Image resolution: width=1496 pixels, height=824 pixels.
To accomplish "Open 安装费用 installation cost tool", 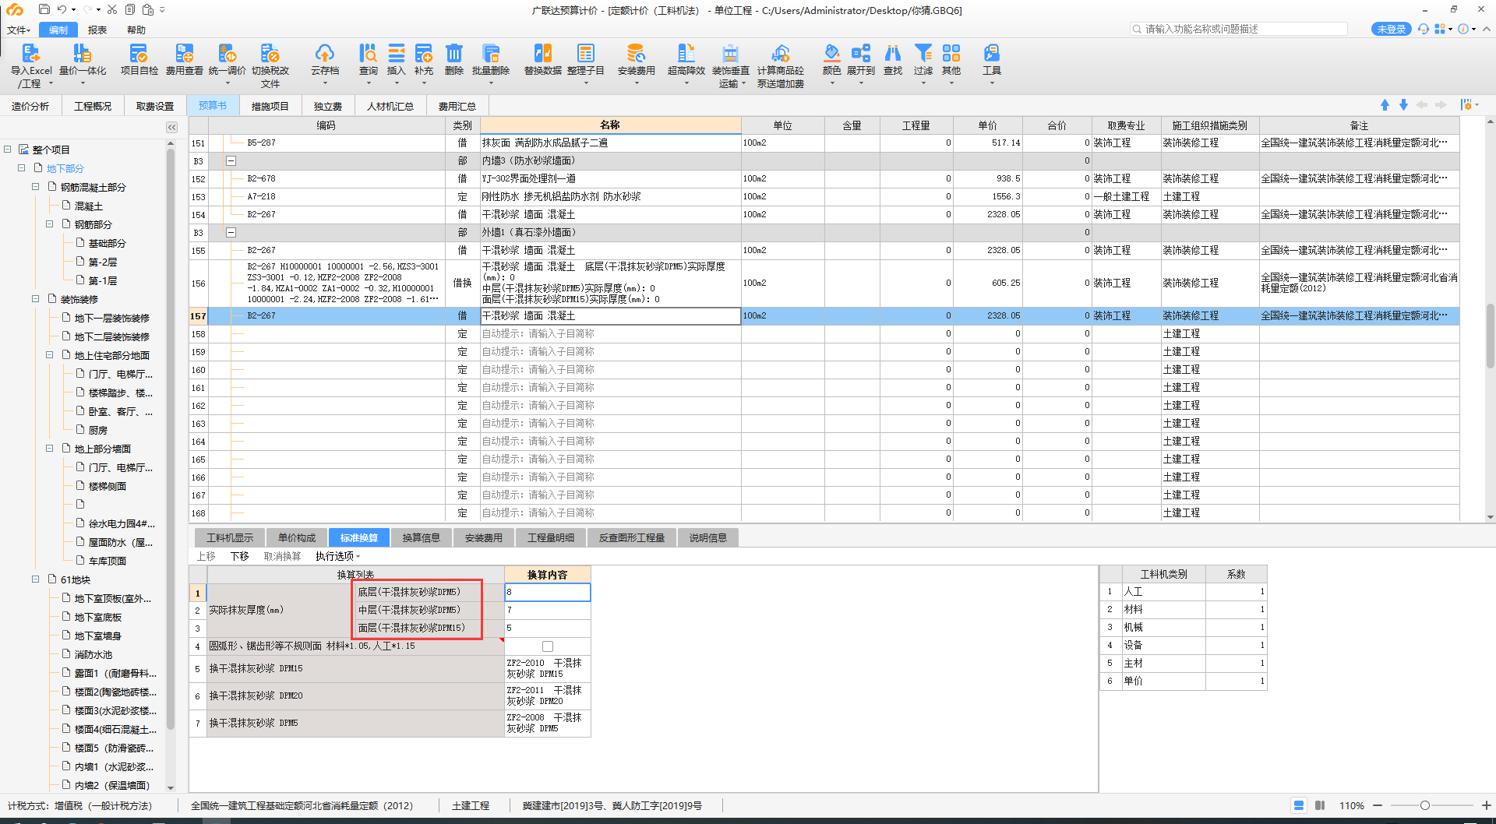I will pyautogui.click(x=636, y=53).
